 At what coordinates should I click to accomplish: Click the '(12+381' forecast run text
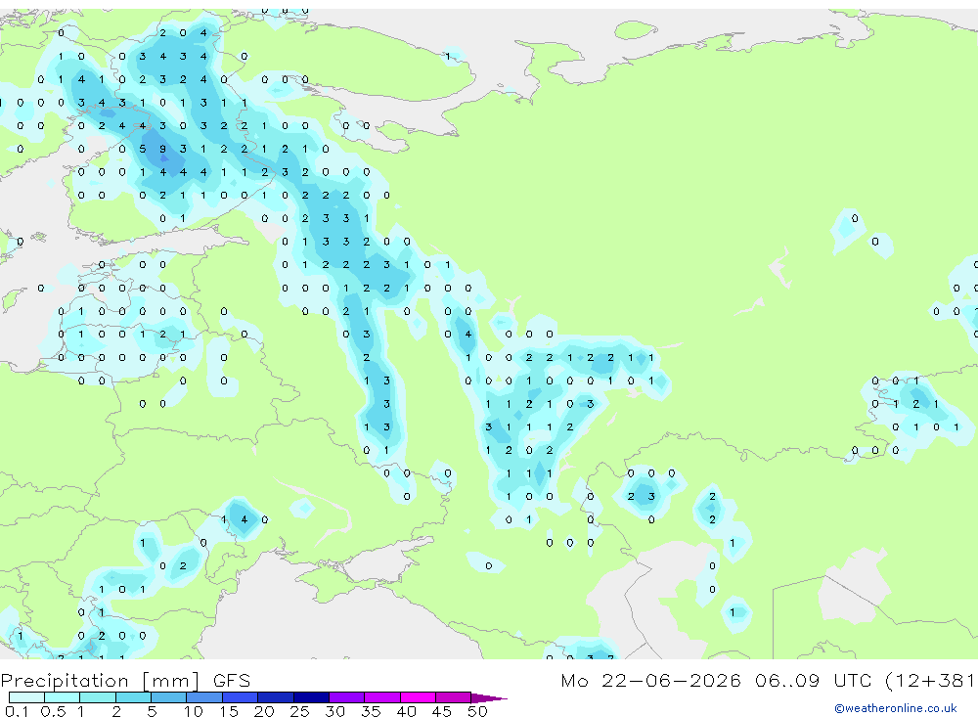pyautogui.click(x=929, y=680)
